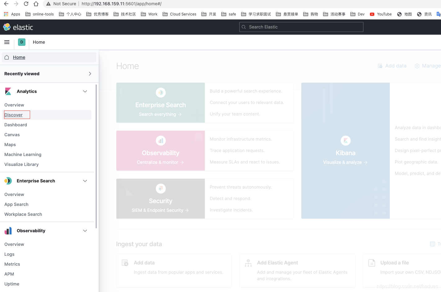
Task: Click Visualize & analyze on Kibana card
Action: pyautogui.click(x=345, y=162)
